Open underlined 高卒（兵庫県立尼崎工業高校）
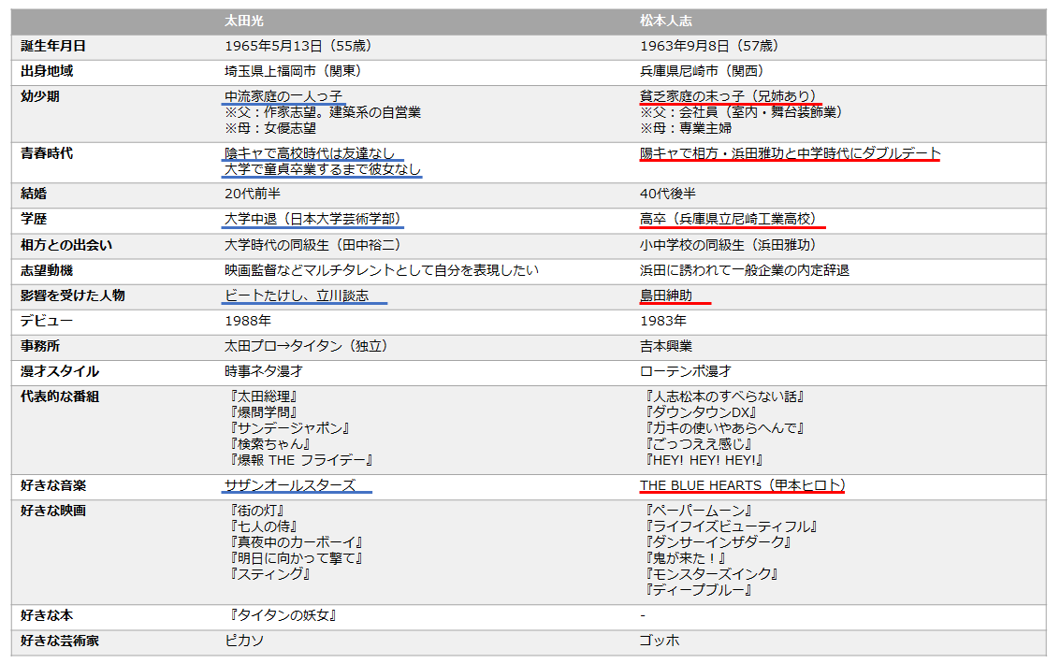1060x663 pixels. tap(729, 219)
